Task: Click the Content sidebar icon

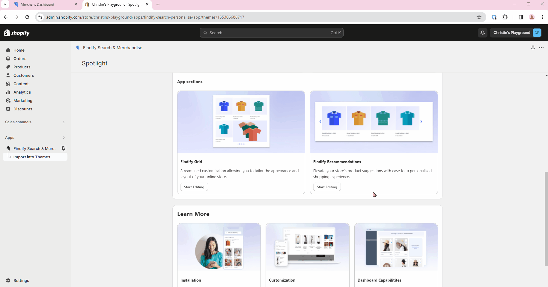Action: pyautogui.click(x=8, y=84)
